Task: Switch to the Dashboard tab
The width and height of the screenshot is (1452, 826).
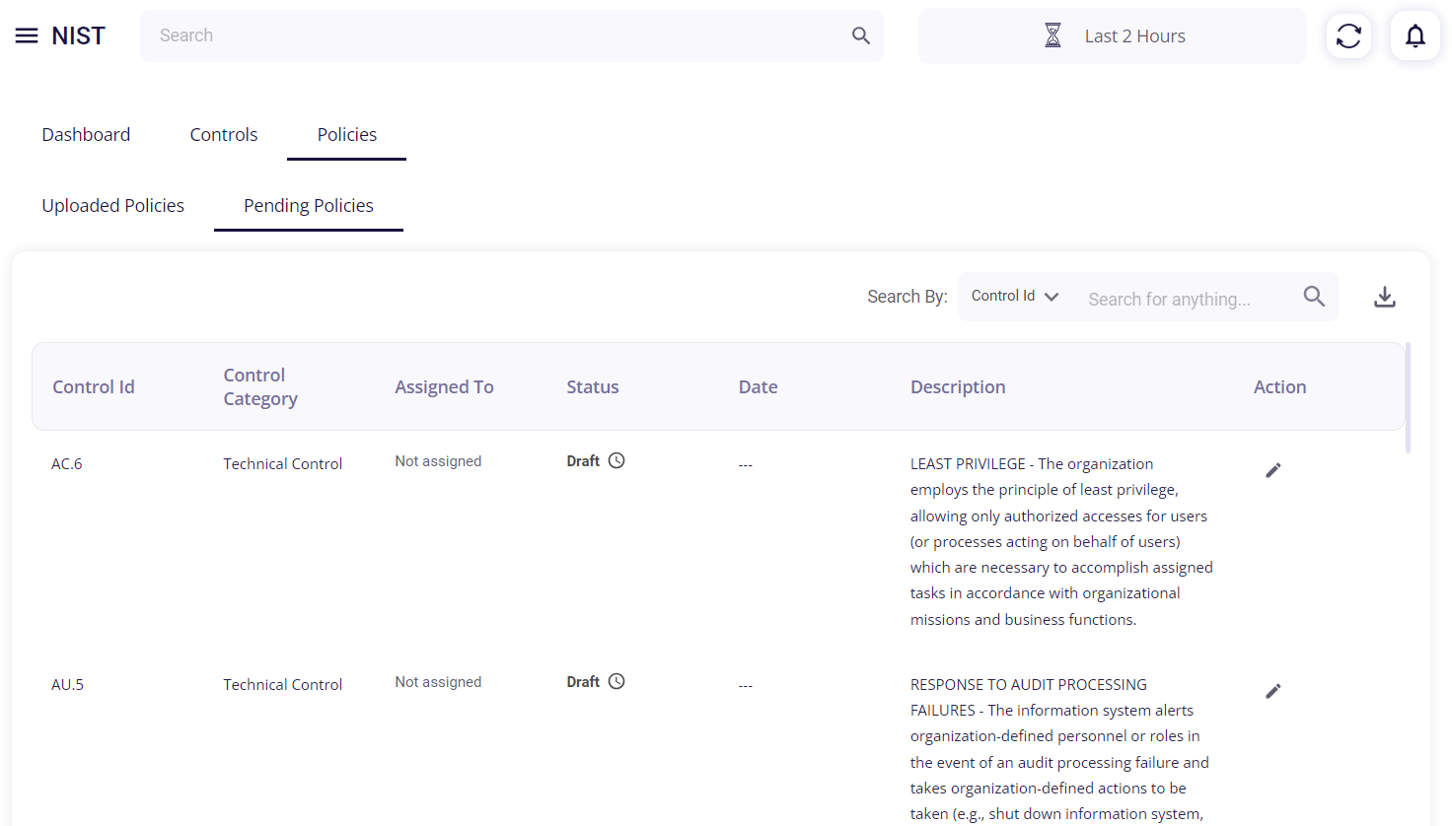Action: coord(86,135)
